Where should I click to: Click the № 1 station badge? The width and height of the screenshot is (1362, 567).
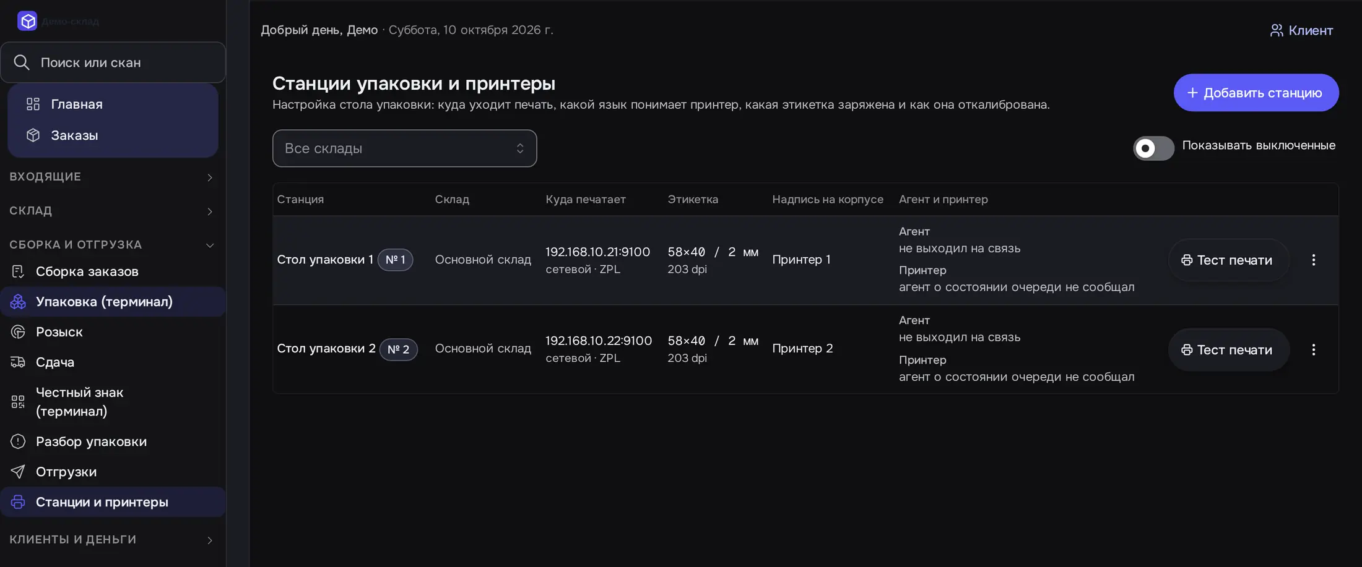click(395, 260)
